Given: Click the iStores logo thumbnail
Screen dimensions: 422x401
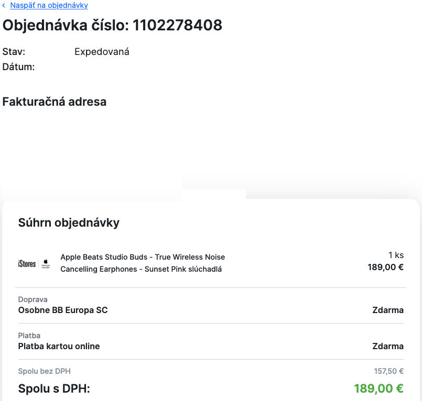Looking at the screenshot, I should [x=27, y=263].
